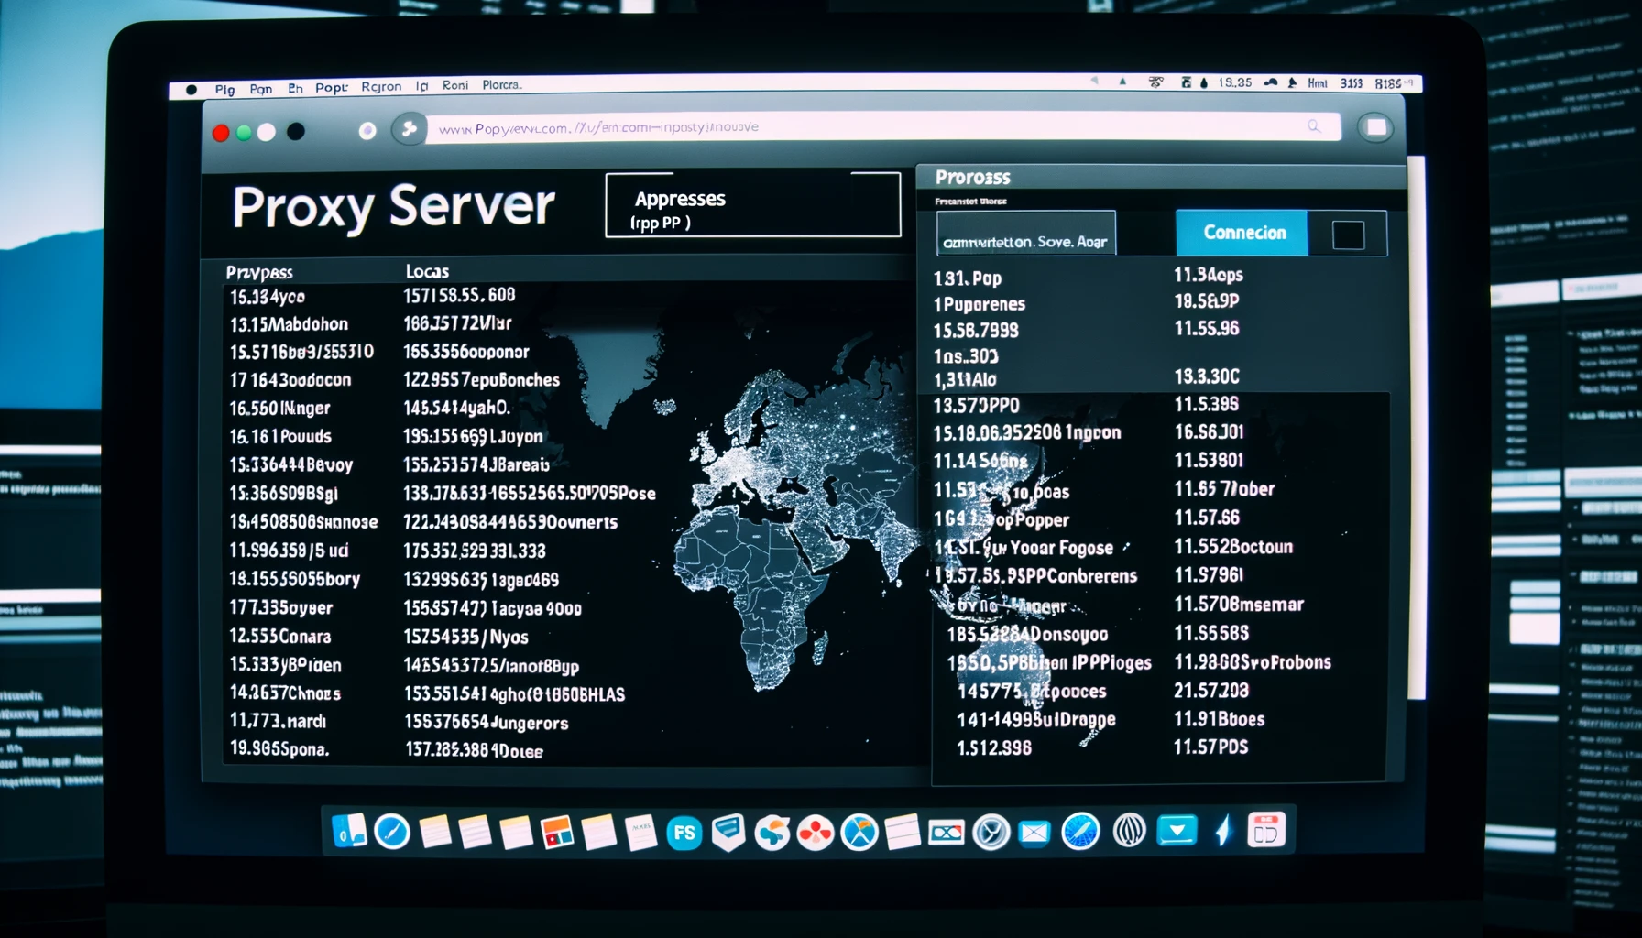Open the calendar icon at dock end
Viewport: 1642px width, 938px height.
coord(1266,831)
